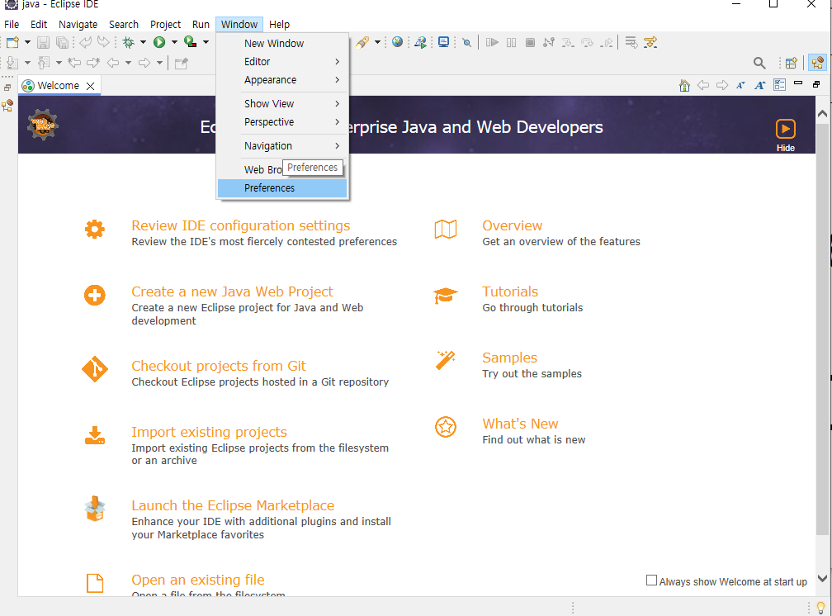
Task: Click the Step Over icon
Action: point(587,42)
